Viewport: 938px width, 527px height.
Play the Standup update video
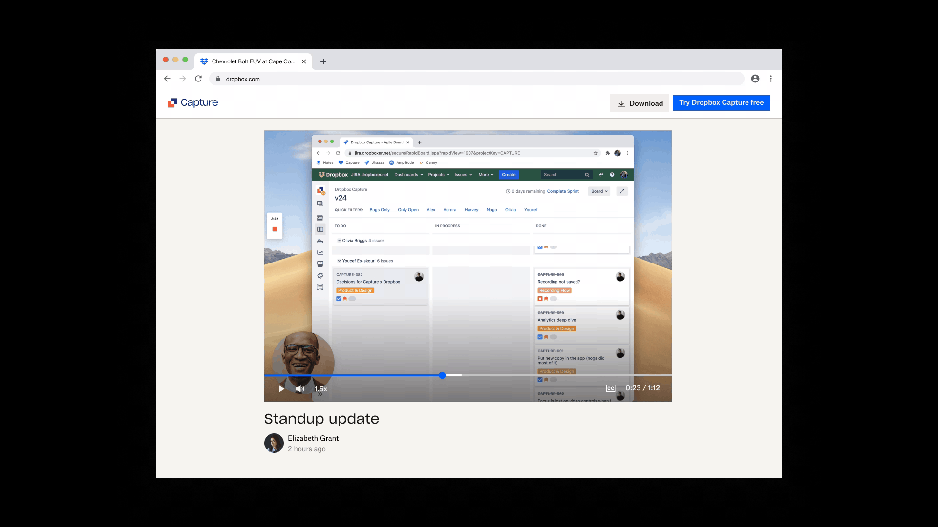(281, 389)
